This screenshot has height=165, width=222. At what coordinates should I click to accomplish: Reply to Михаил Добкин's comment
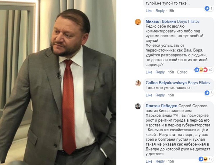[x=160, y=72]
